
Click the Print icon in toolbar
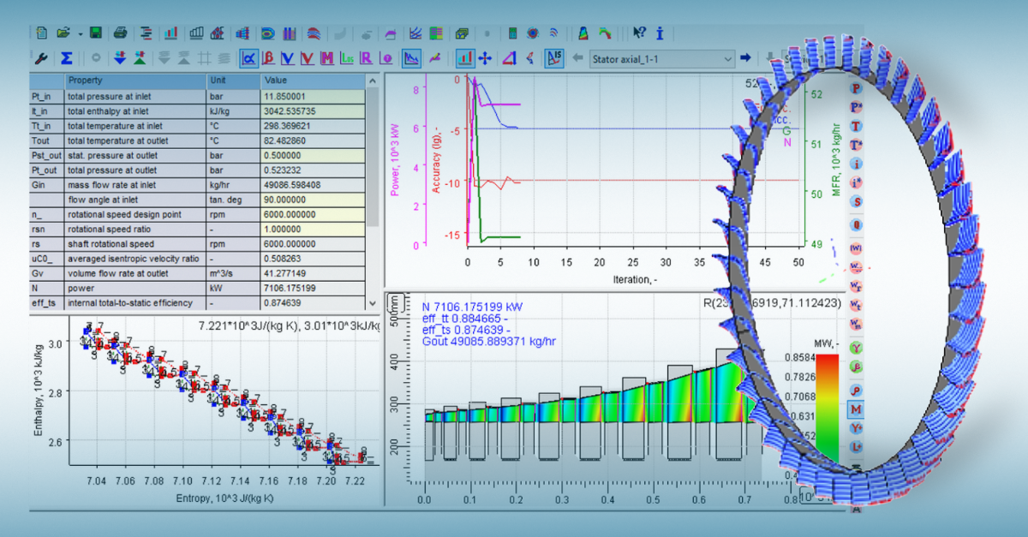coord(121,33)
